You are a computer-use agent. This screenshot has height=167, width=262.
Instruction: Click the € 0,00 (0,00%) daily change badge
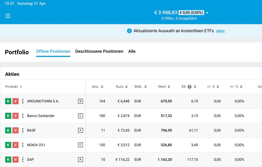pos(191,13)
